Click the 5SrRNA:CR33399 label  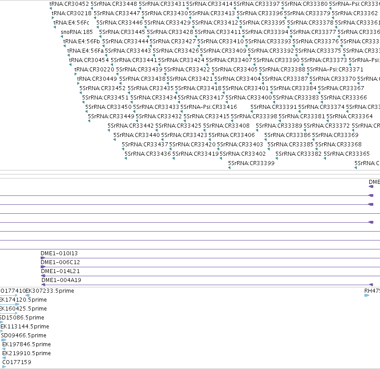click(x=251, y=163)
